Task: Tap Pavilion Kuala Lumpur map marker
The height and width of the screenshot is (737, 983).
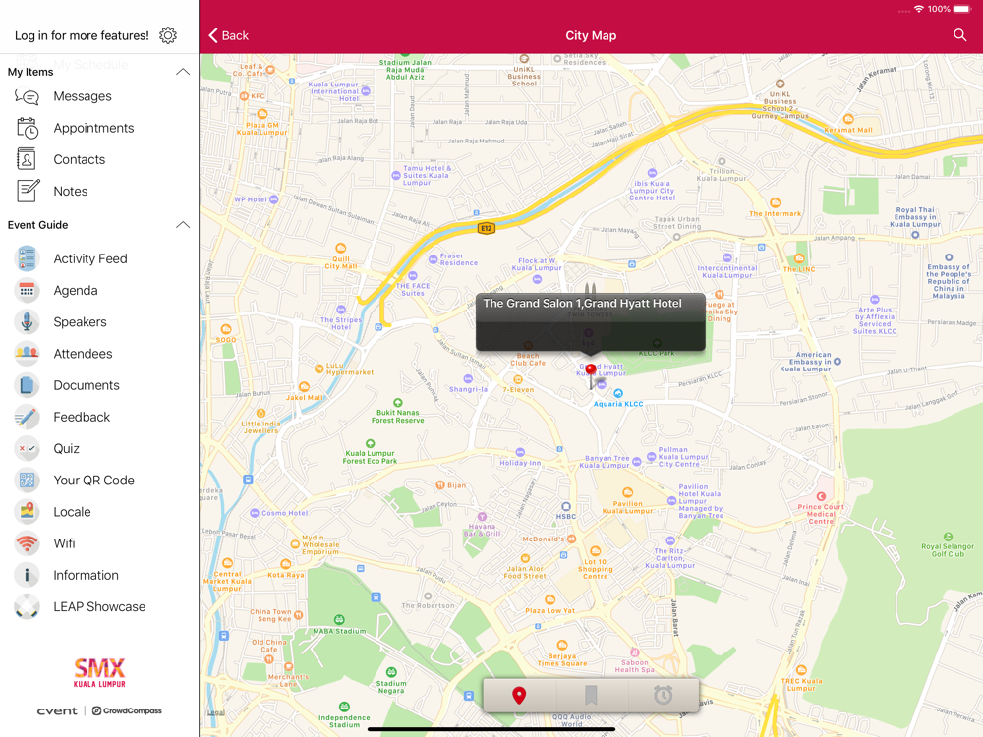Action: [x=627, y=492]
